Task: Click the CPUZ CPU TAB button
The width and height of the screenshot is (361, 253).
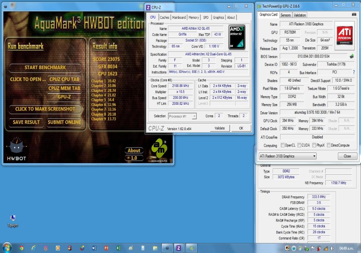Action: (64, 79)
